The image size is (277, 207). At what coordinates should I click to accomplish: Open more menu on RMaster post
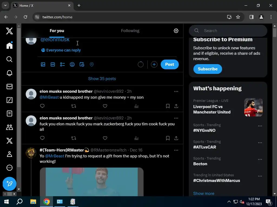176,150
